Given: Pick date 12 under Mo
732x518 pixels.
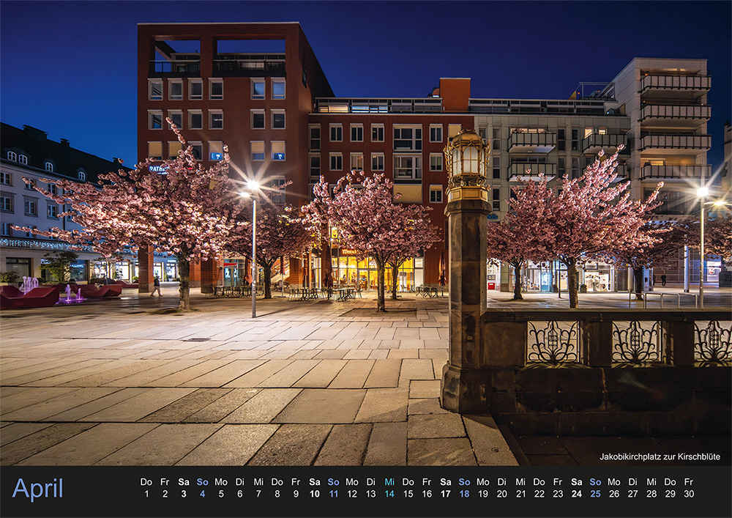Looking at the screenshot, I should [x=352, y=494].
